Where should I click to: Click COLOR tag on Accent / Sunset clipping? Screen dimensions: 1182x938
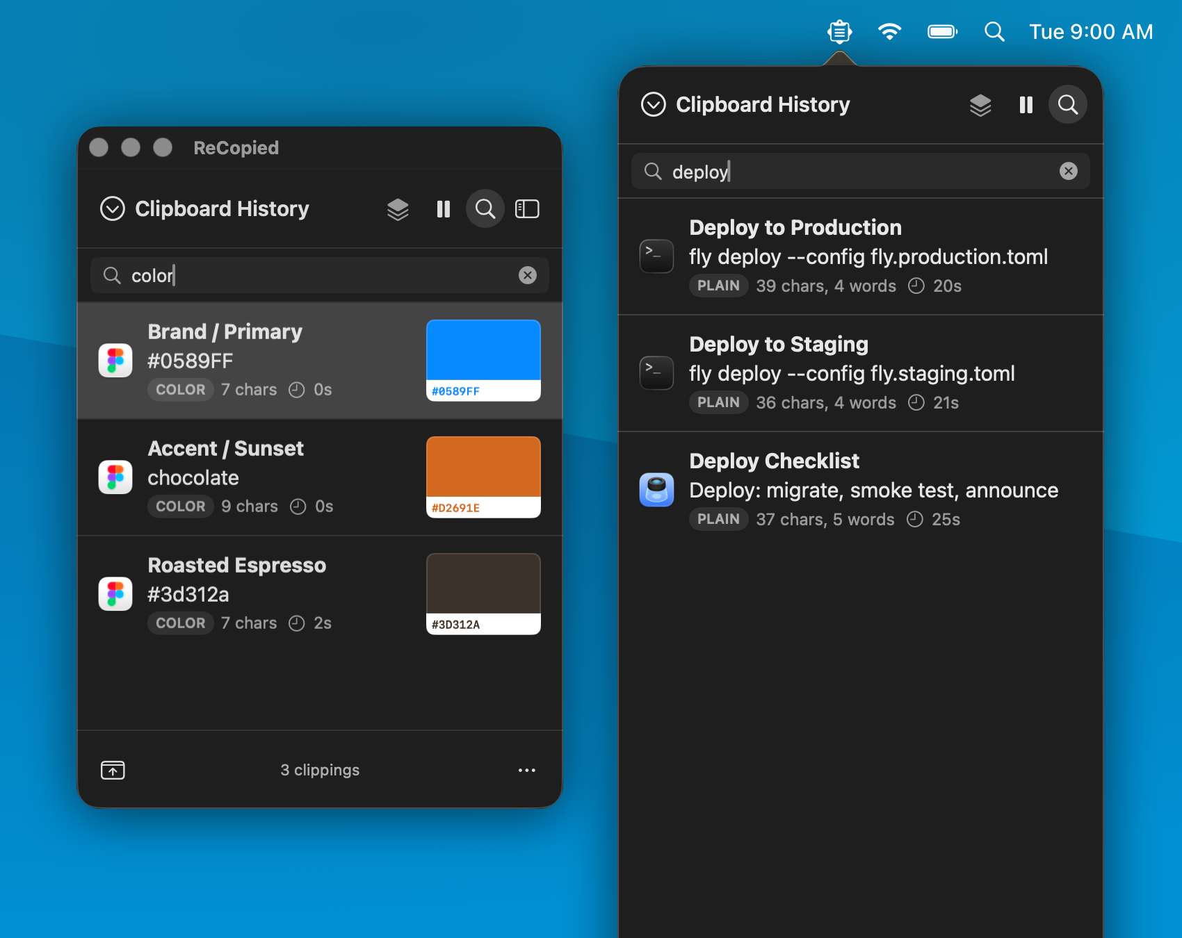[180, 506]
